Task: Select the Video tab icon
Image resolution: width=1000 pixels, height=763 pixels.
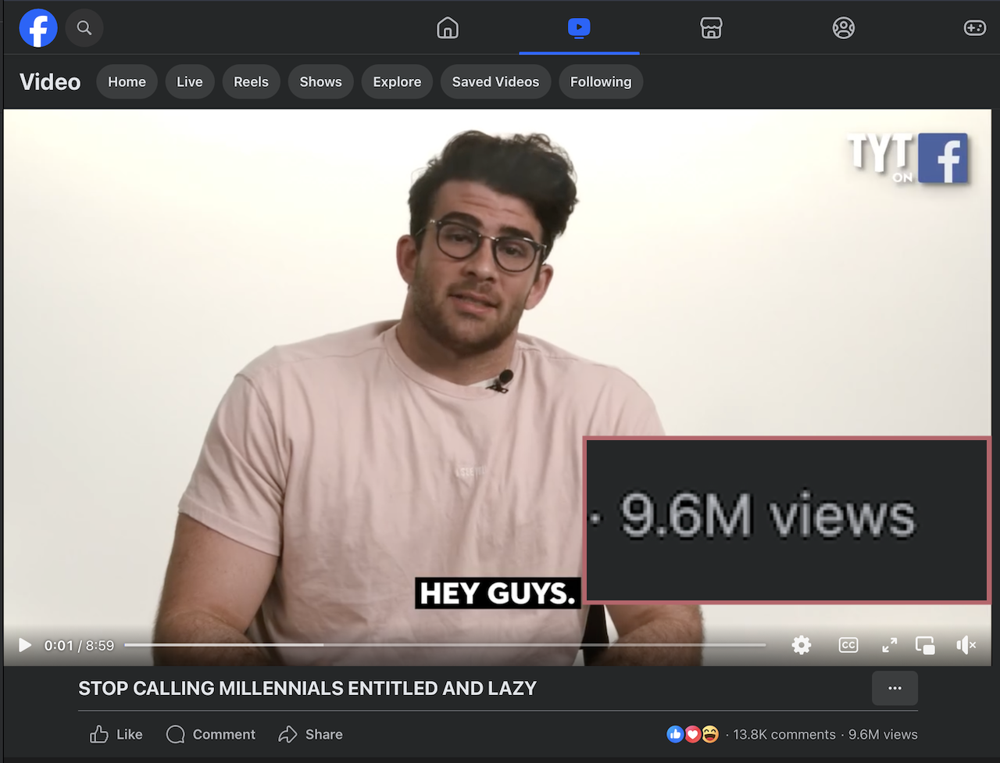Action: click(579, 28)
